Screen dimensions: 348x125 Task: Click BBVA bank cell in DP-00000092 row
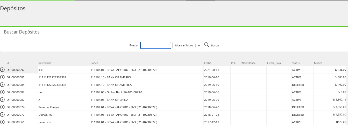pyautogui.click(x=147, y=70)
